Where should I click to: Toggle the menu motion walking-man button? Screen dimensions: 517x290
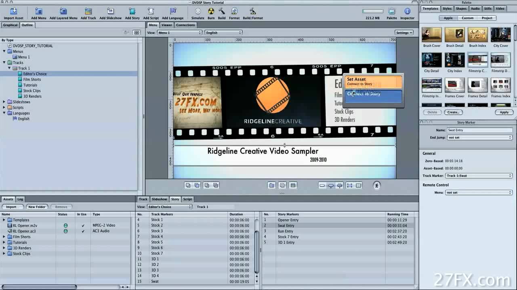pyautogui.click(x=377, y=185)
